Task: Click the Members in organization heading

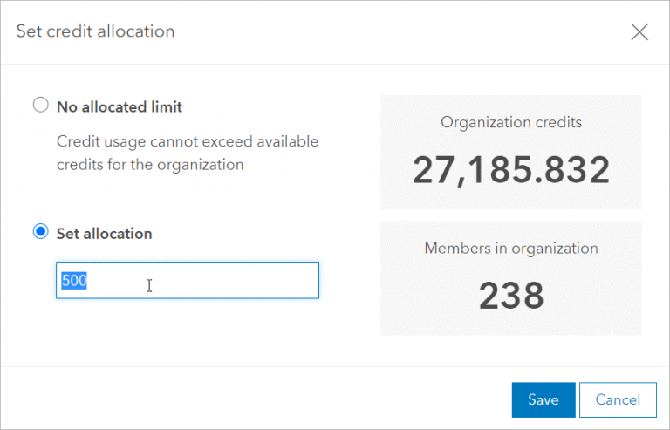Action: point(511,248)
